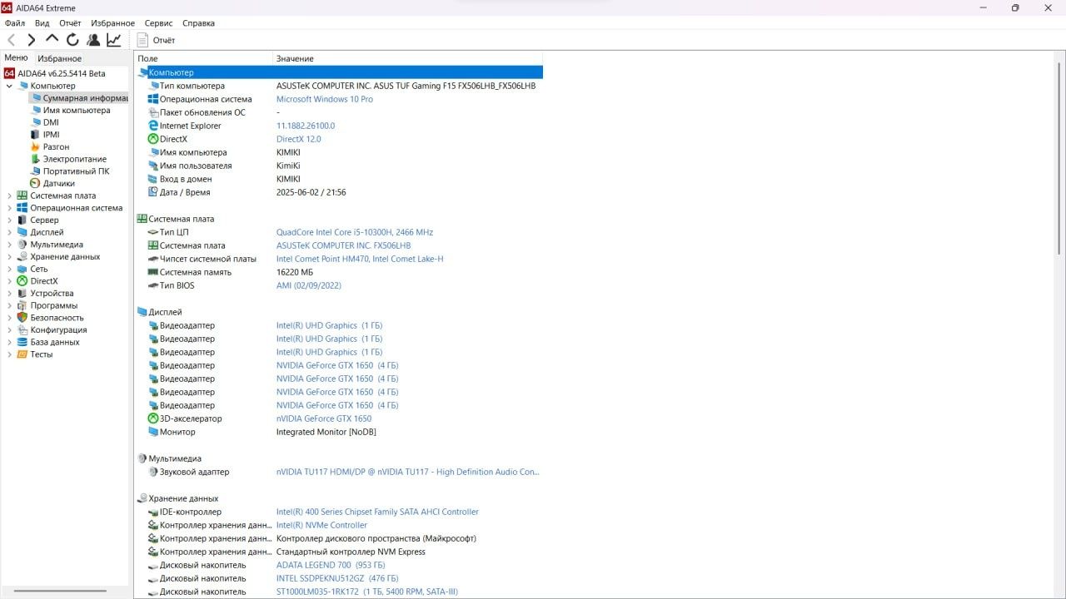1066x599 pixels.
Task: Open the Файл menu
Action: click(15, 23)
